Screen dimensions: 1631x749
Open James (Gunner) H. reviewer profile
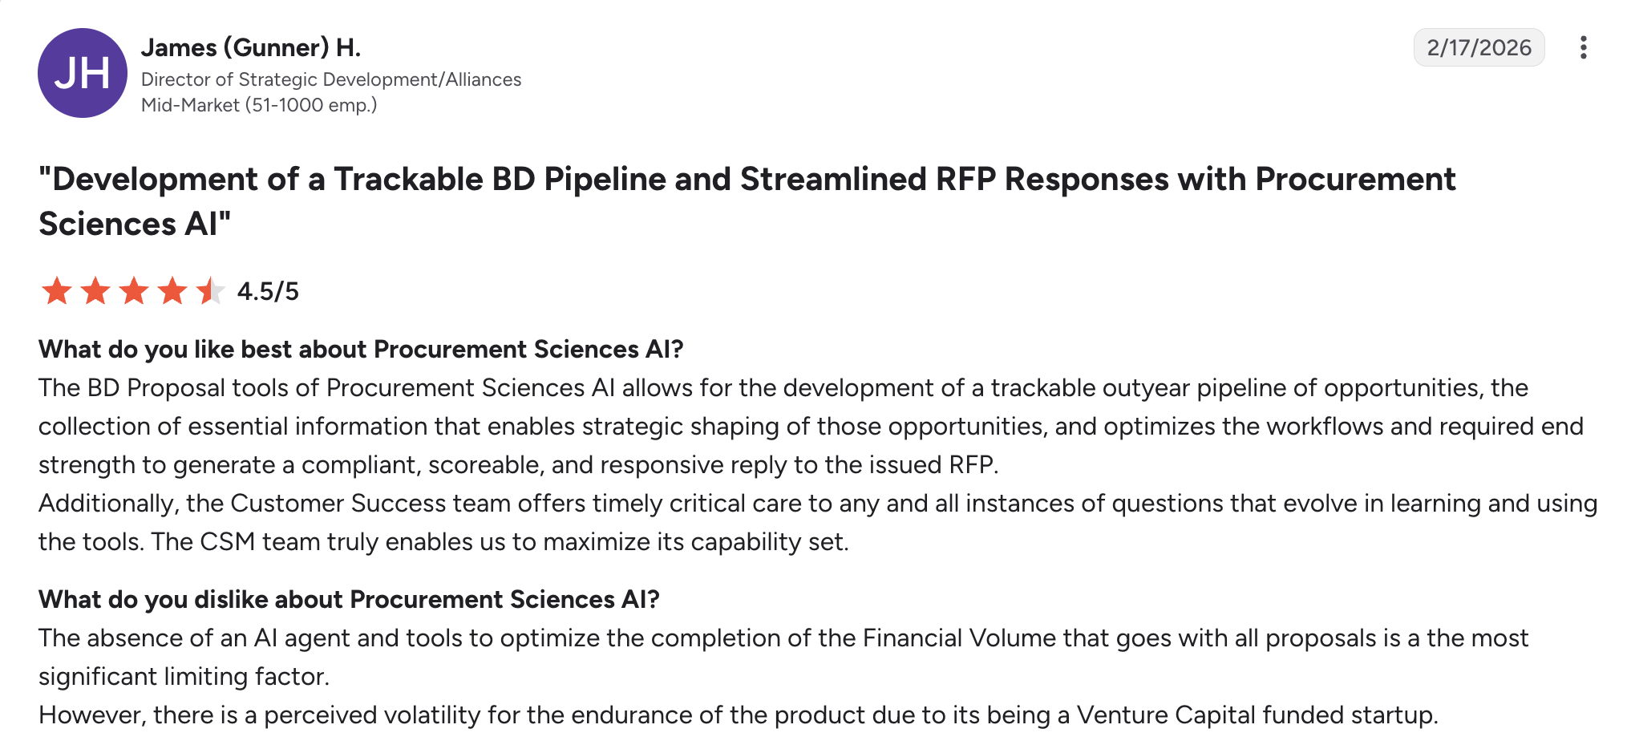coord(251,47)
